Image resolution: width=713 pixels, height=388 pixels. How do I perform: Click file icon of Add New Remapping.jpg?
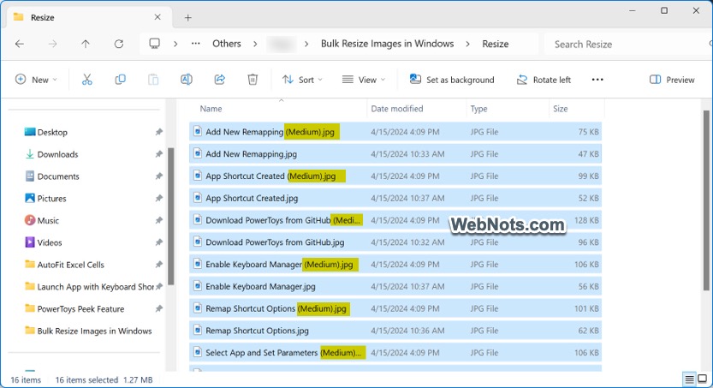[198, 154]
